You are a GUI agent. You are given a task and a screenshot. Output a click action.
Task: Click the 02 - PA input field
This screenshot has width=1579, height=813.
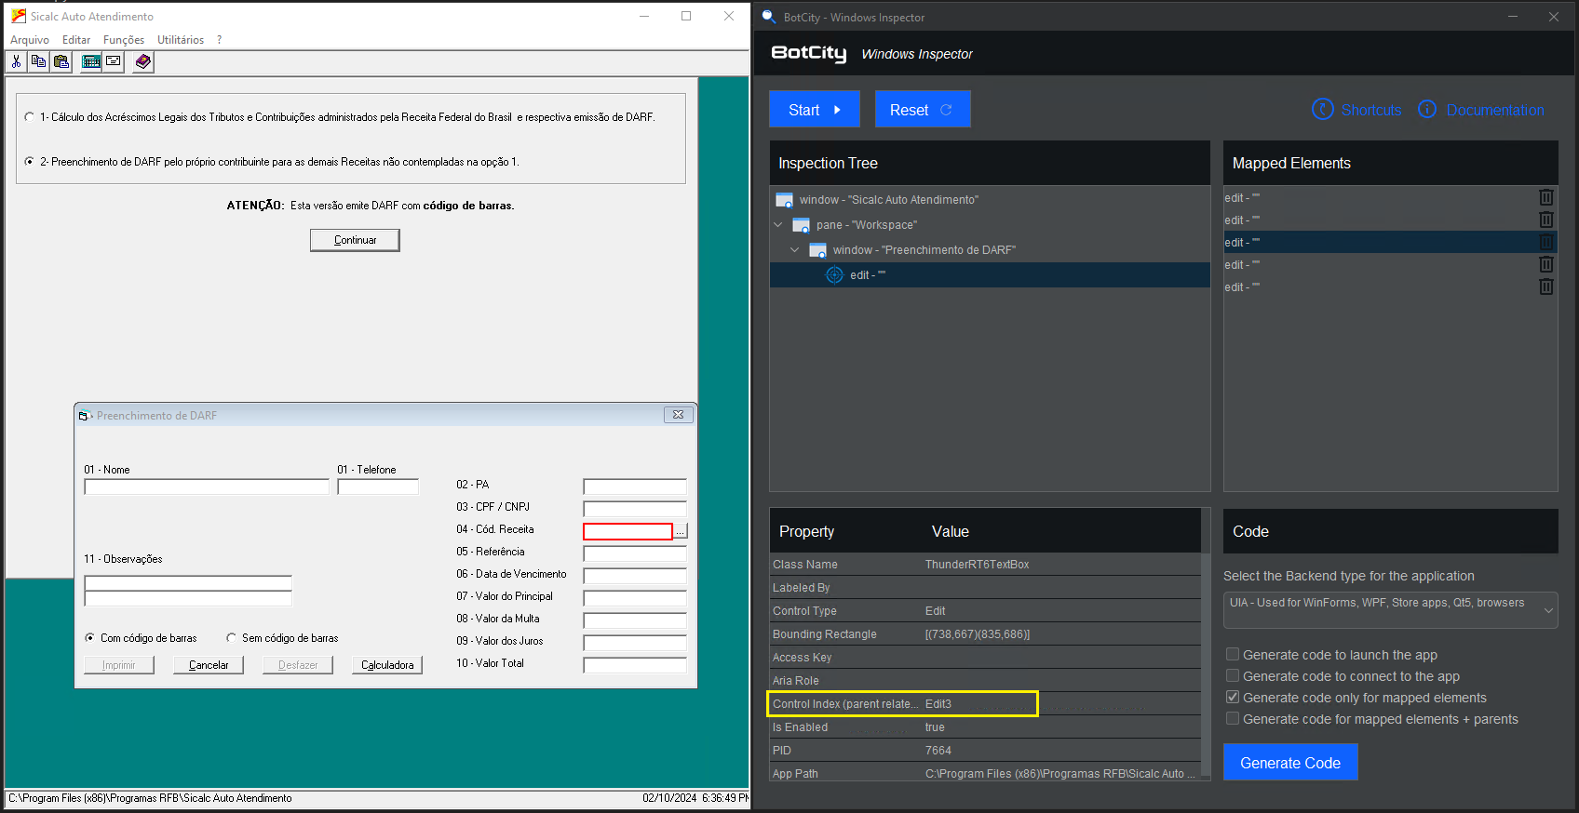point(635,486)
